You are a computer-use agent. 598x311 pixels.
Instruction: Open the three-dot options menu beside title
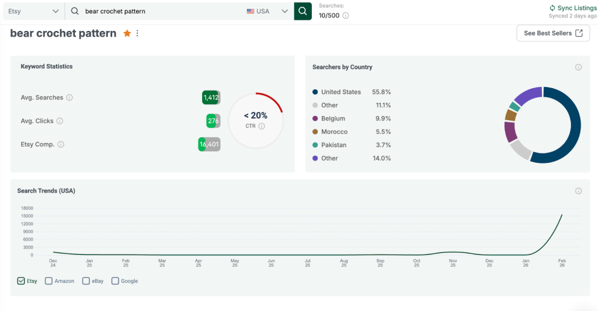[138, 34]
